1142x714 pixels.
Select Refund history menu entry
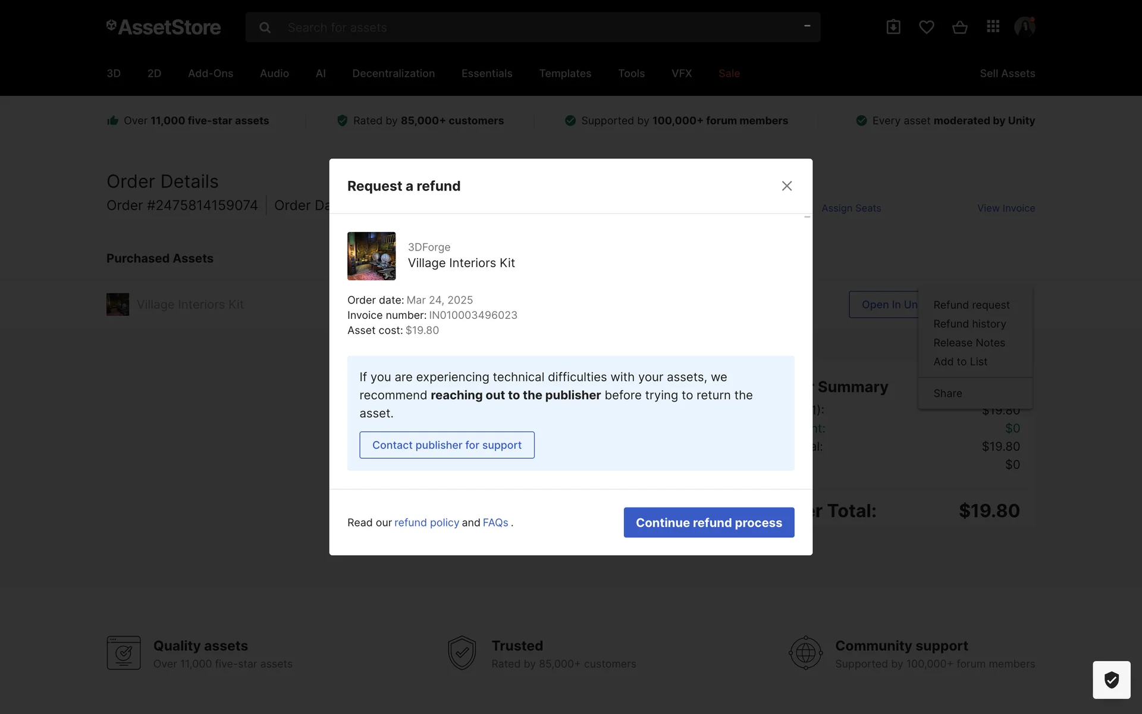pyautogui.click(x=970, y=324)
